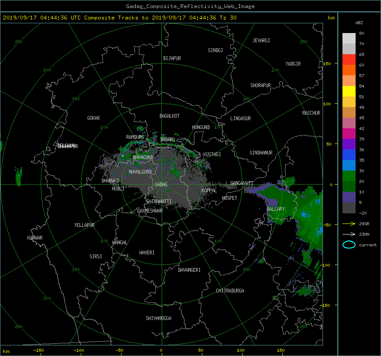Click the white 23MN track arrow

pyautogui.click(x=349, y=234)
